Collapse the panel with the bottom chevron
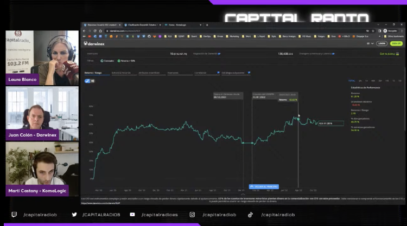This screenshot has height=226, width=407. [x=242, y=193]
